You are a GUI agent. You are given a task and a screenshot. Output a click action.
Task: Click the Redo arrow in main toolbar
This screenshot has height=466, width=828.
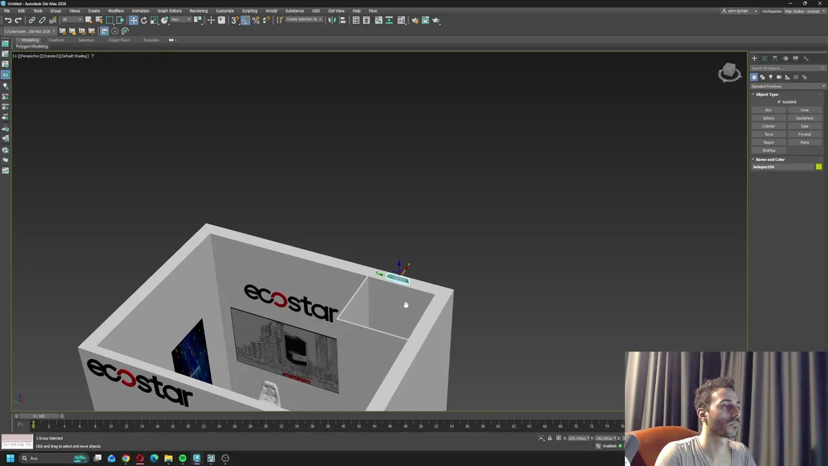click(18, 20)
